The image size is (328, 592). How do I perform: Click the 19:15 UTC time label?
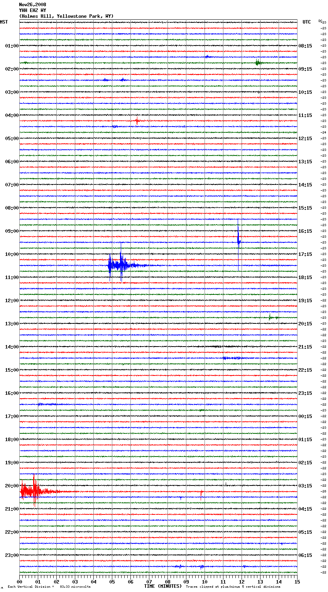pyautogui.click(x=305, y=301)
